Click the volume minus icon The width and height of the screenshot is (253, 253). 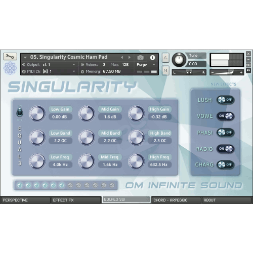pos(213,72)
